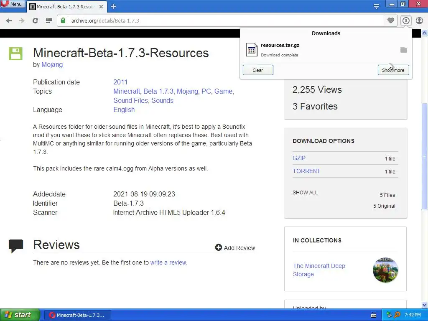Image resolution: width=428 pixels, height=321 pixels.
Task: Reload the page
Action: (x=35, y=20)
